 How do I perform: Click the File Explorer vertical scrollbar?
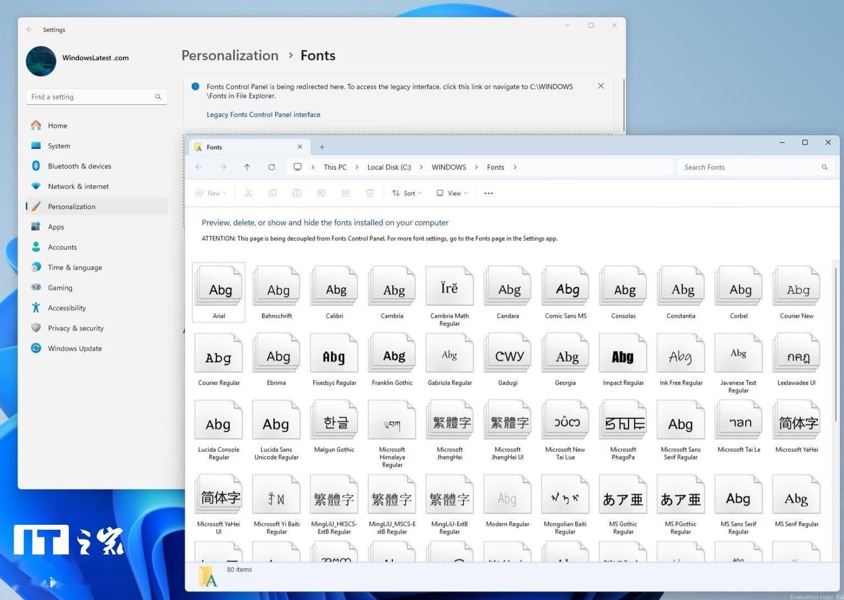[x=836, y=346]
